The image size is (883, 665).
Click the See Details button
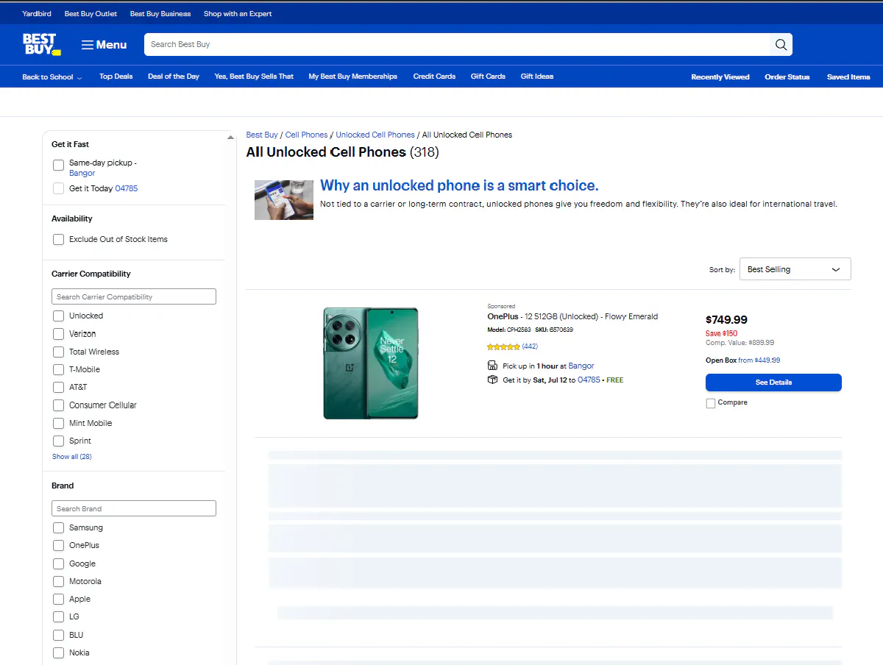coord(773,383)
